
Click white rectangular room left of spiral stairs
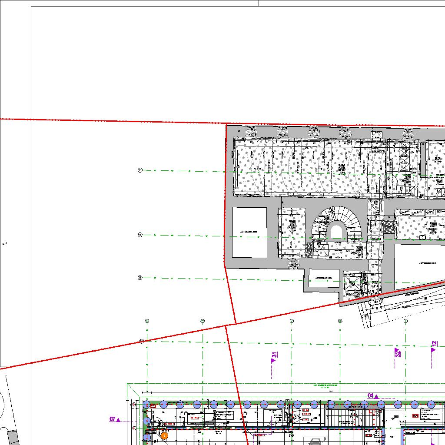(249, 232)
